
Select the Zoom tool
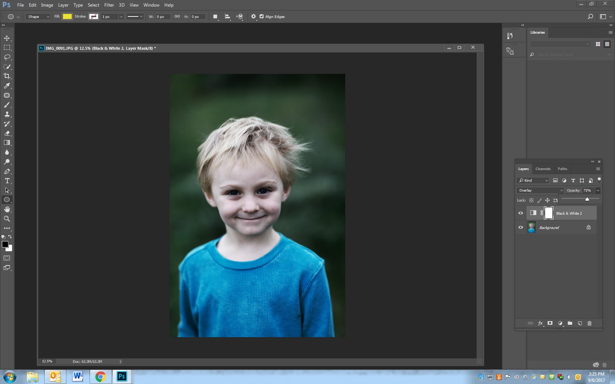(x=6, y=219)
